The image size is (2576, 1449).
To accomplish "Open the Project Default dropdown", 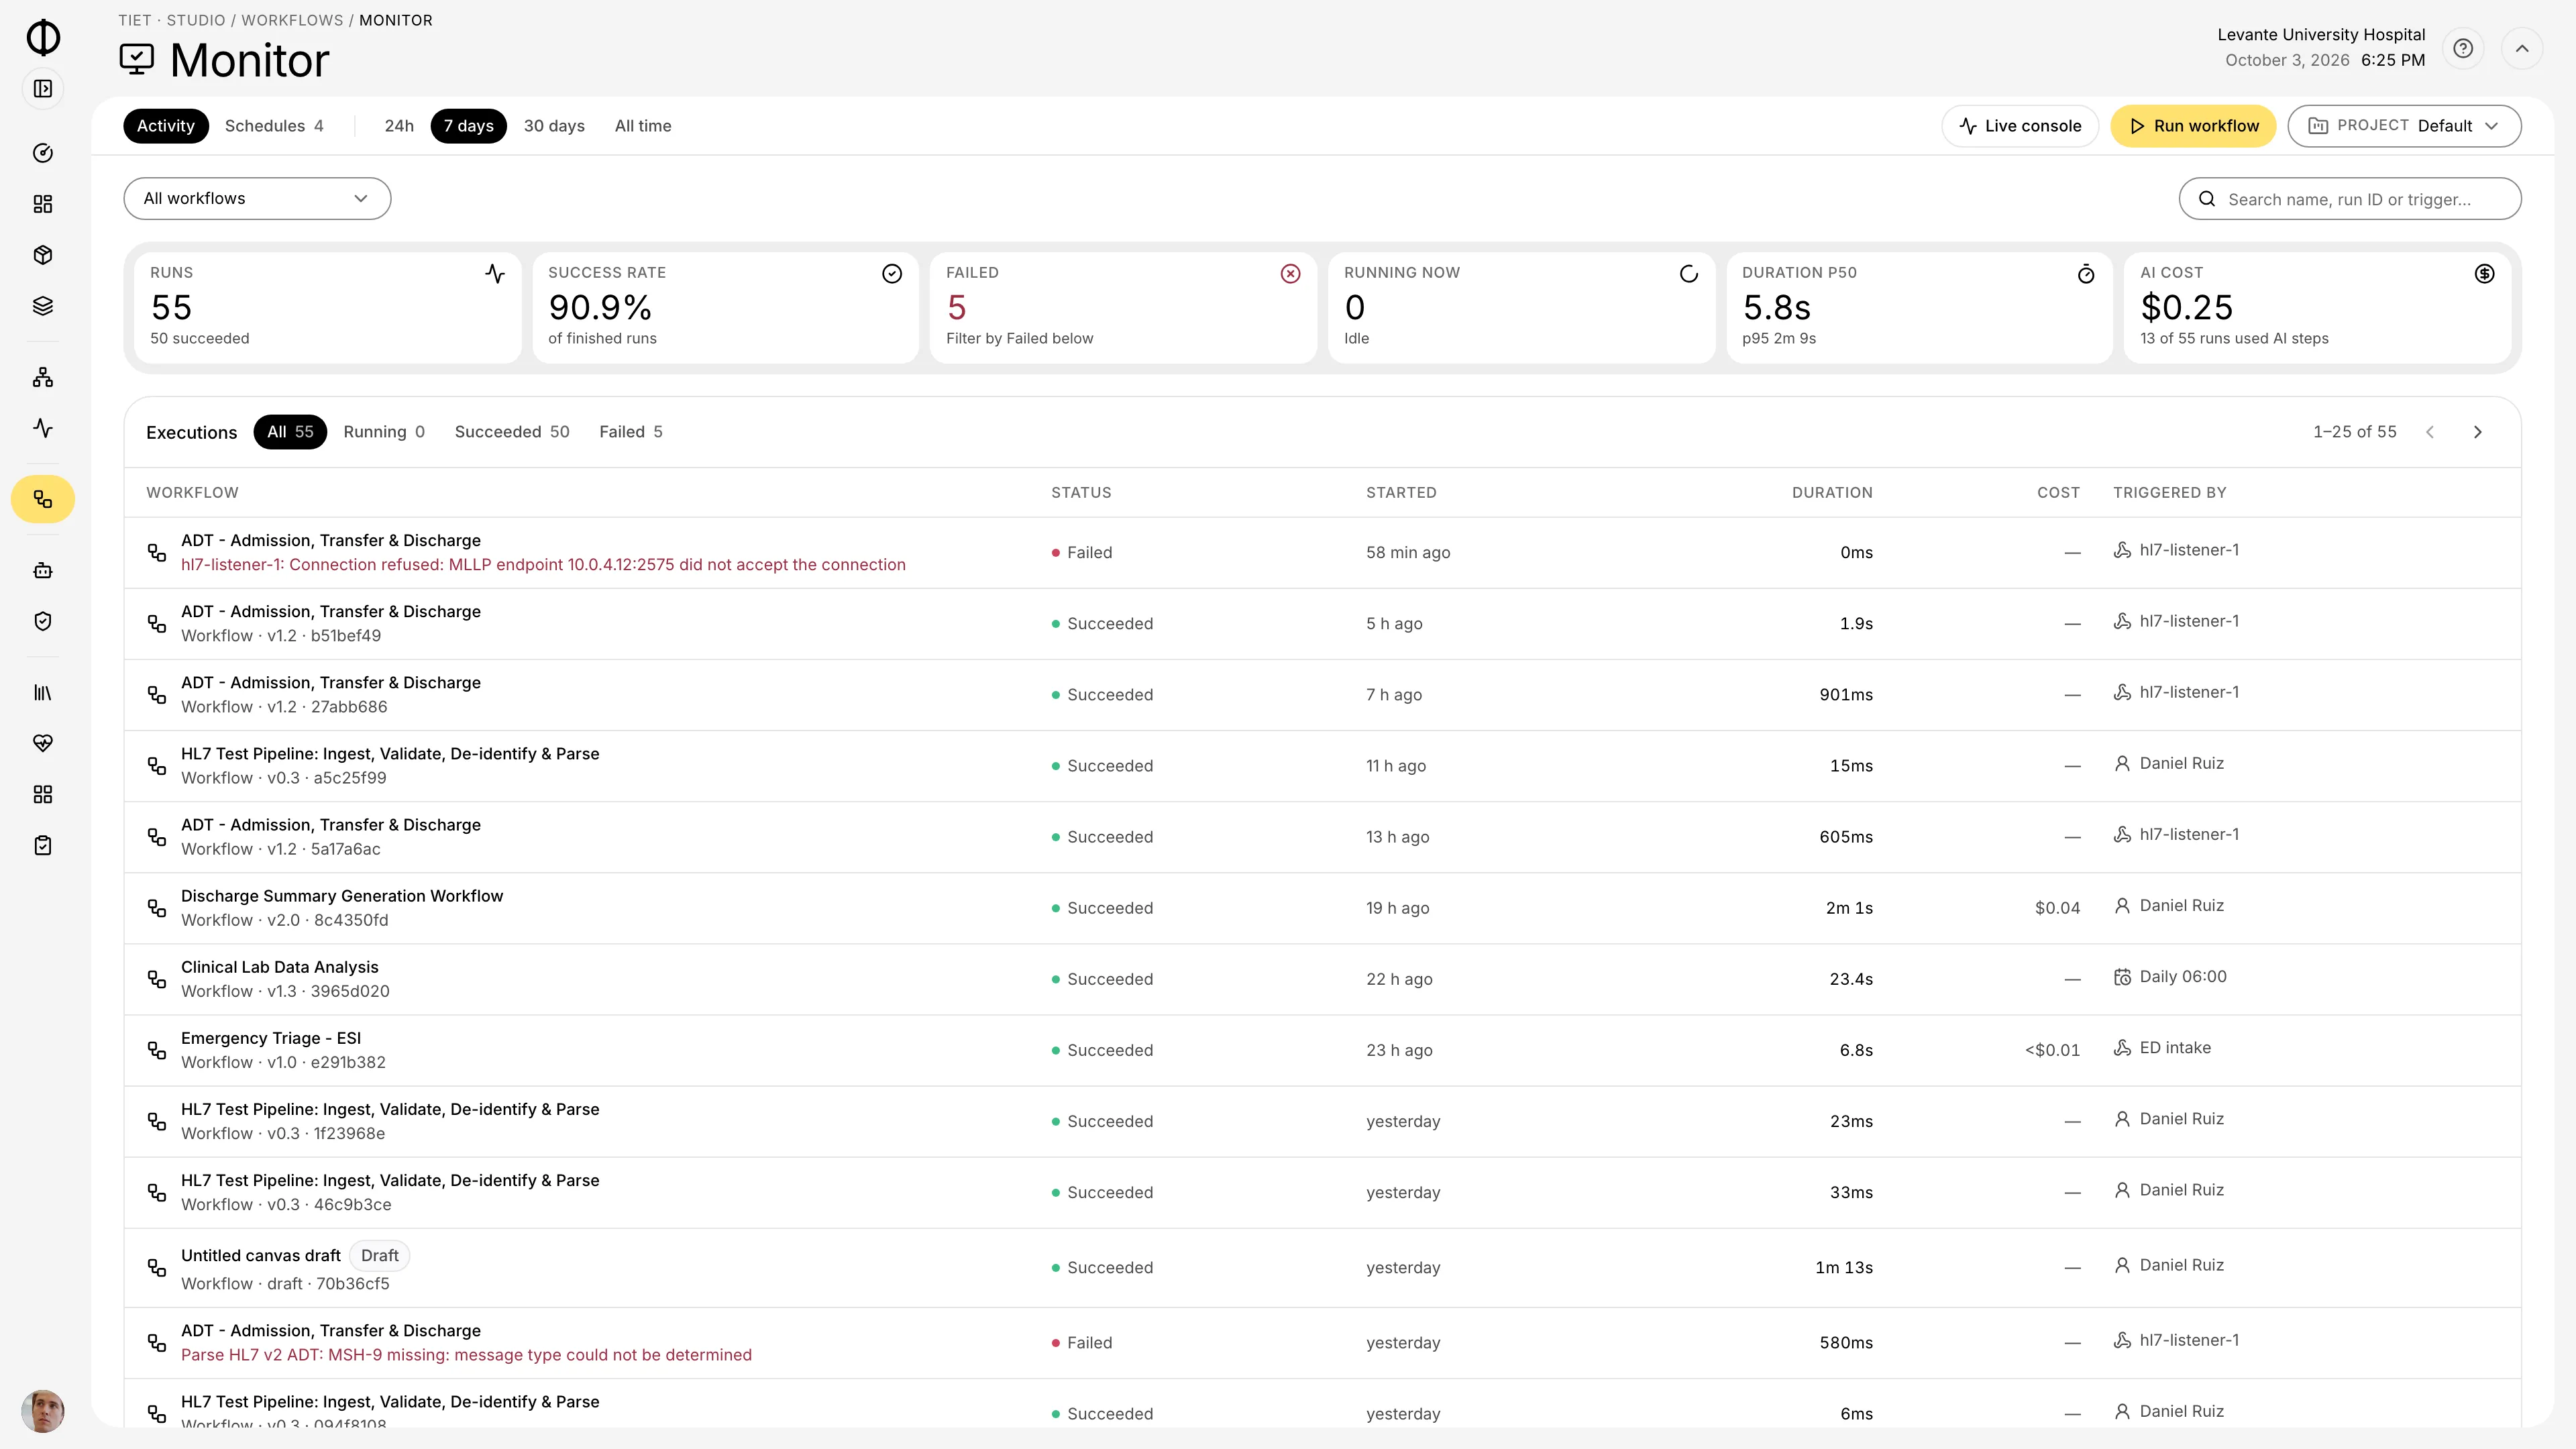I will 2404,126.
